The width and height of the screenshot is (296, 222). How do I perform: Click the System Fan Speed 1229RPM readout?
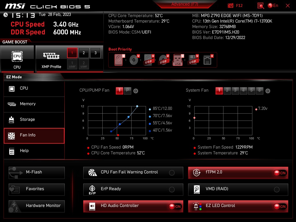[x=223, y=147]
